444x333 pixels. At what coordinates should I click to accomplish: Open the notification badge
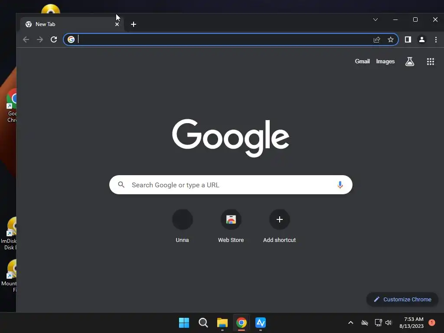[x=432, y=323]
